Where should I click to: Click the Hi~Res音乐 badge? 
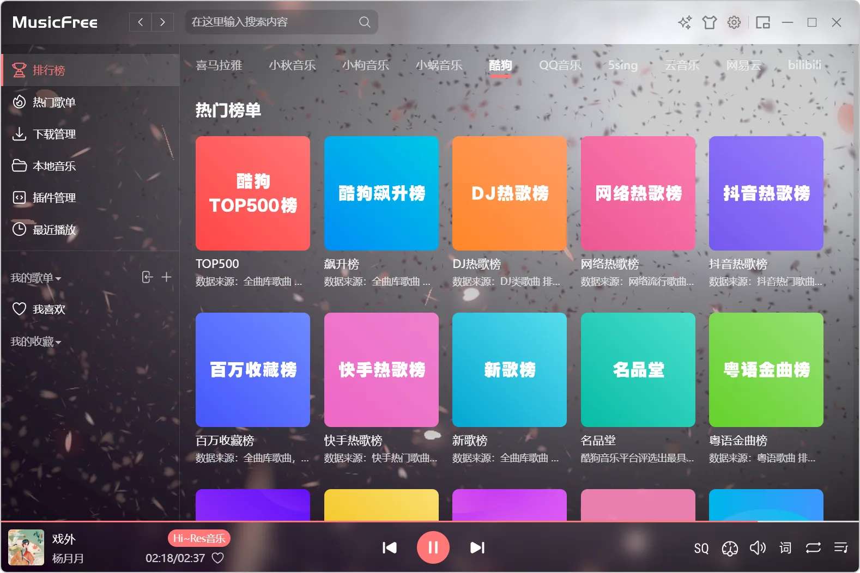(199, 538)
